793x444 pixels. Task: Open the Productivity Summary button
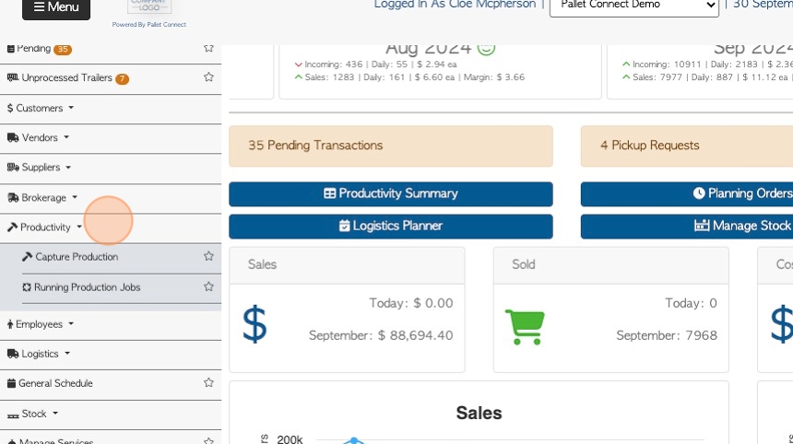click(390, 193)
